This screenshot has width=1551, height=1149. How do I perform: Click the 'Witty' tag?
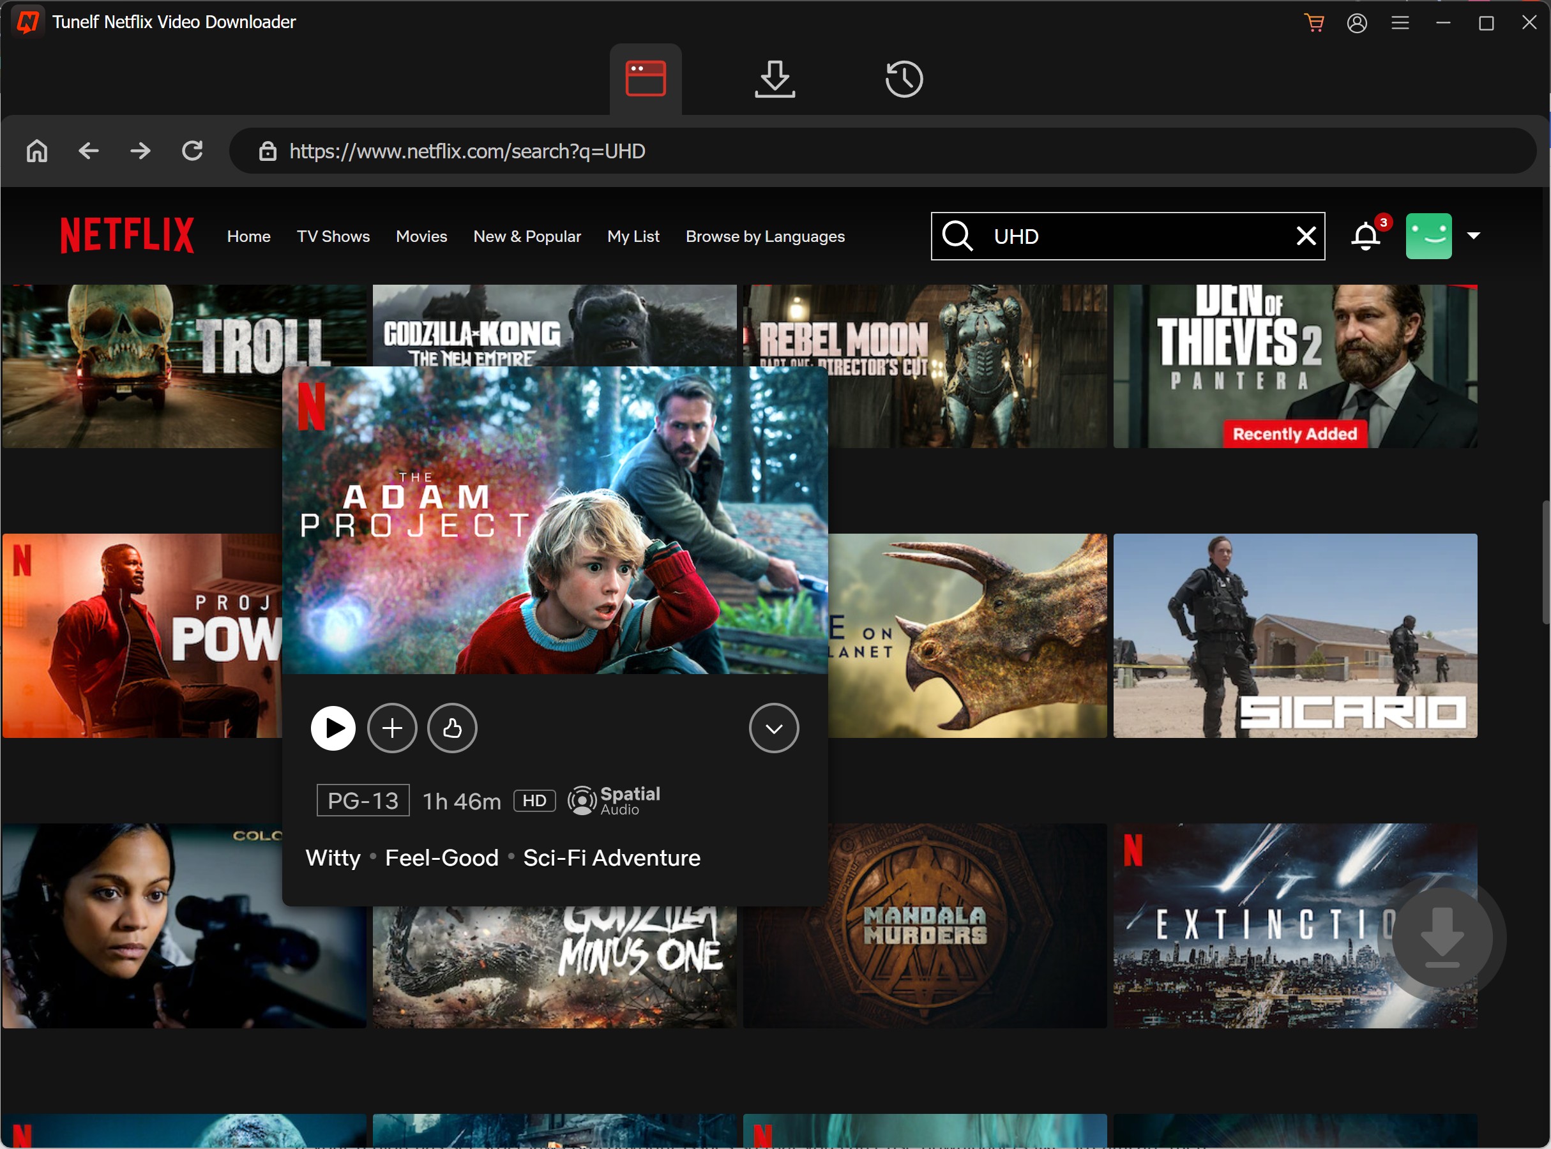click(333, 857)
